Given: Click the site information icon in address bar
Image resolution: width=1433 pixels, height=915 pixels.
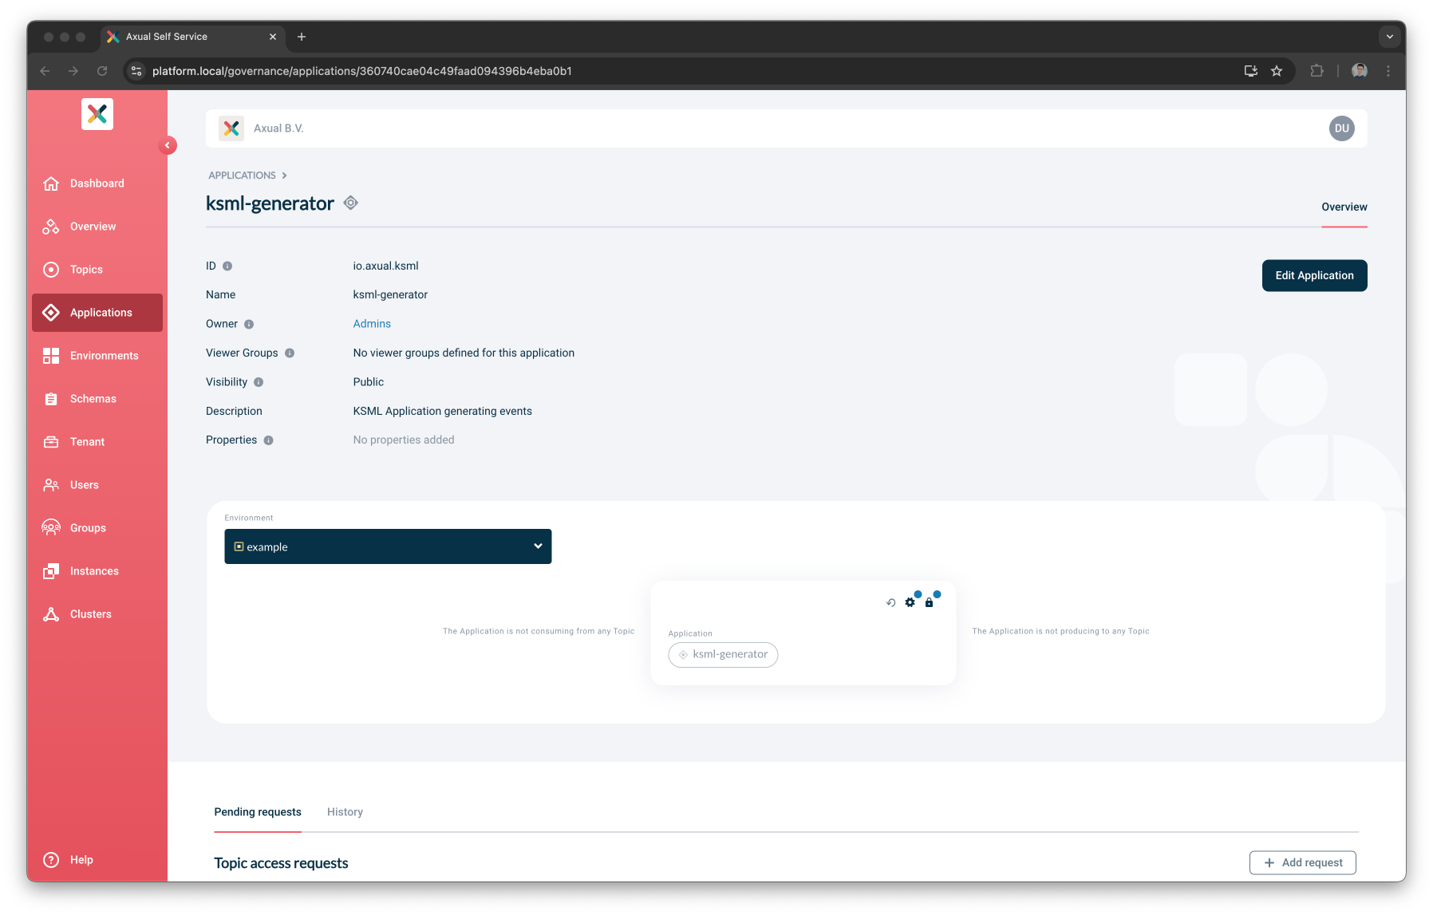Looking at the screenshot, I should pyautogui.click(x=136, y=71).
